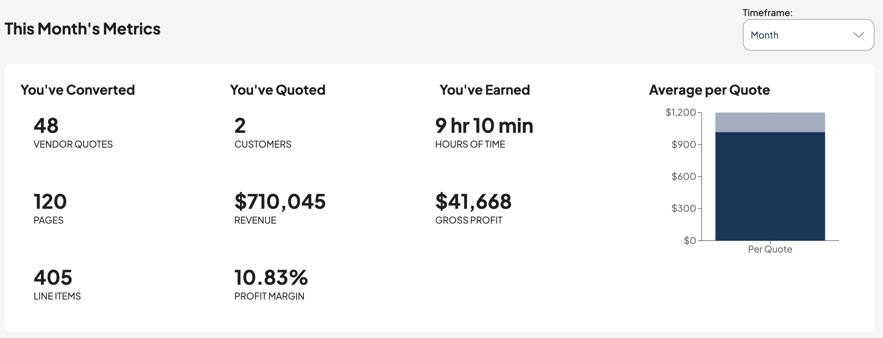883x338 pixels.
Task: Click the 9 hr 10 min hours metric
Action: tap(484, 126)
